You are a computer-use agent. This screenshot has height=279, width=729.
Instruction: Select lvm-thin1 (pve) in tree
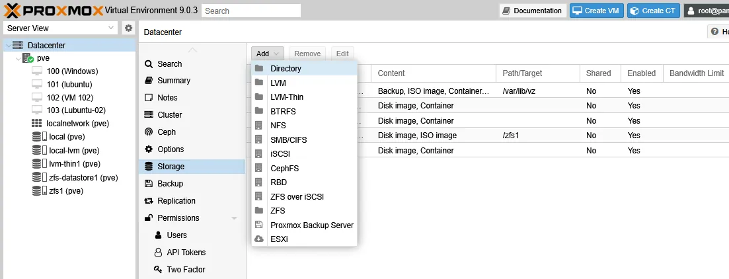[x=70, y=164]
